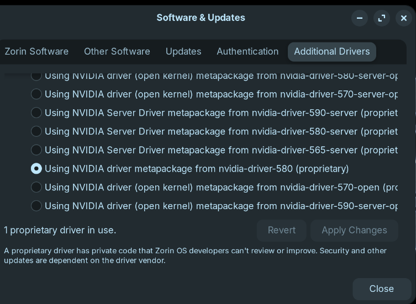Close window using title bar X icon
416x304 pixels.
[404, 18]
